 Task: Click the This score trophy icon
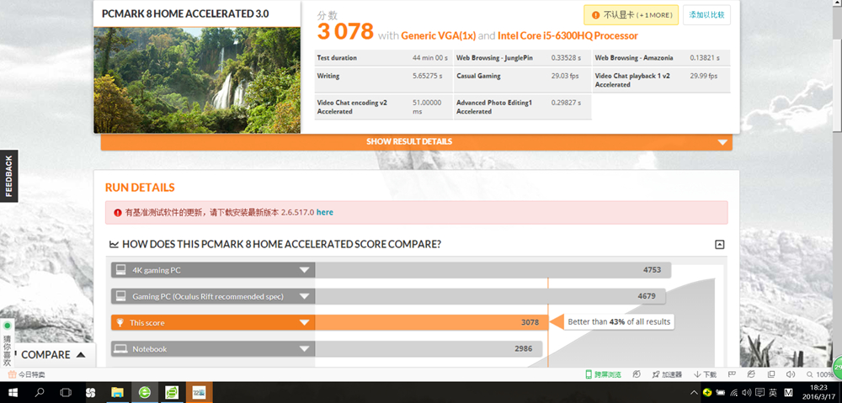pyautogui.click(x=120, y=322)
